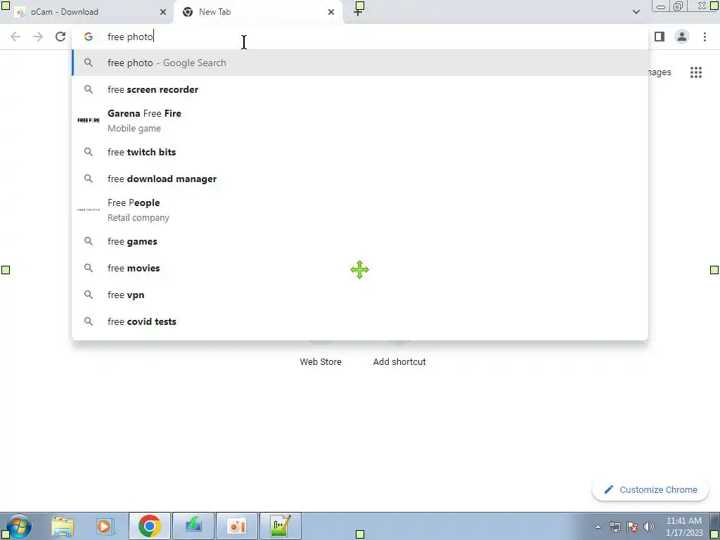Viewport: 720px width, 540px height.
Task: Click the browser back arrow
Action: (15, 37)
